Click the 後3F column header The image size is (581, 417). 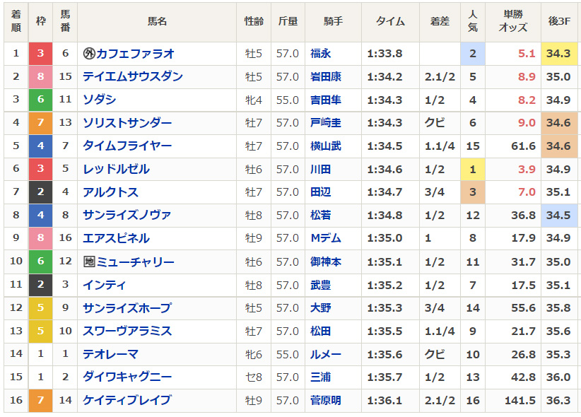coord(560,21)
